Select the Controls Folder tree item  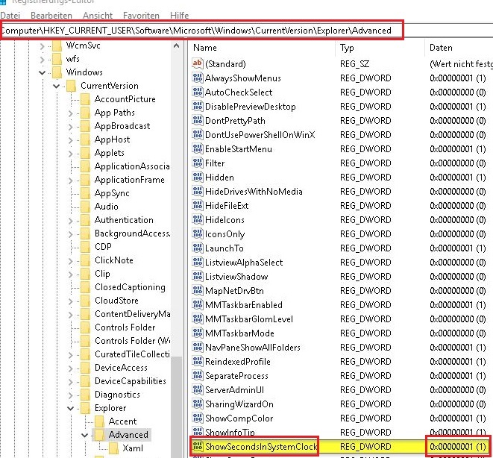click(x=125, y=327)
